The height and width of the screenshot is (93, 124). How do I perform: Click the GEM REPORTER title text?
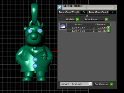pyautogui.click(x=73, y=6)
